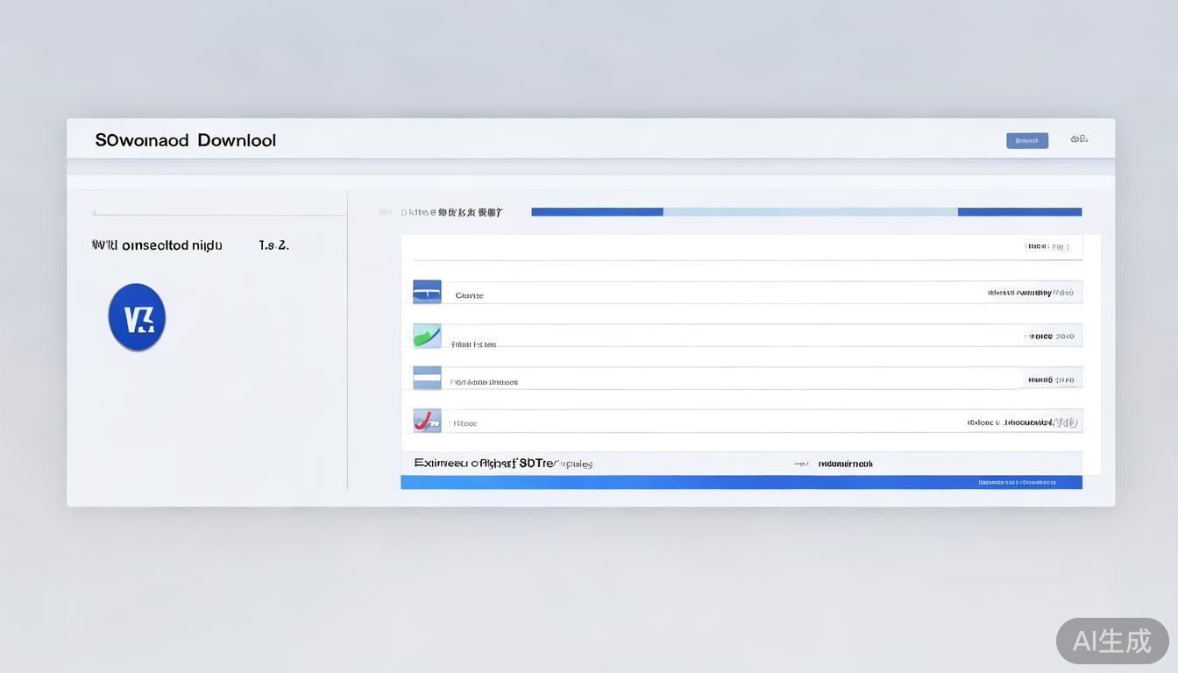Click the small text in the blue bottom bar
This screenshot has width=1178, height=673.
[1017, 482]
